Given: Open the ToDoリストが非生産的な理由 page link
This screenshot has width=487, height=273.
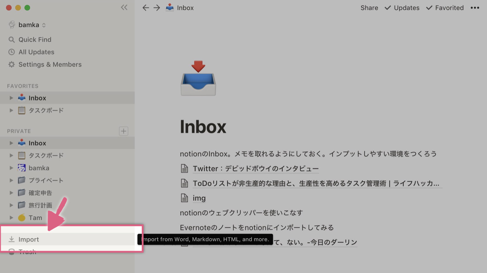Looking at the screenshot, I should (x=316, y=184).
